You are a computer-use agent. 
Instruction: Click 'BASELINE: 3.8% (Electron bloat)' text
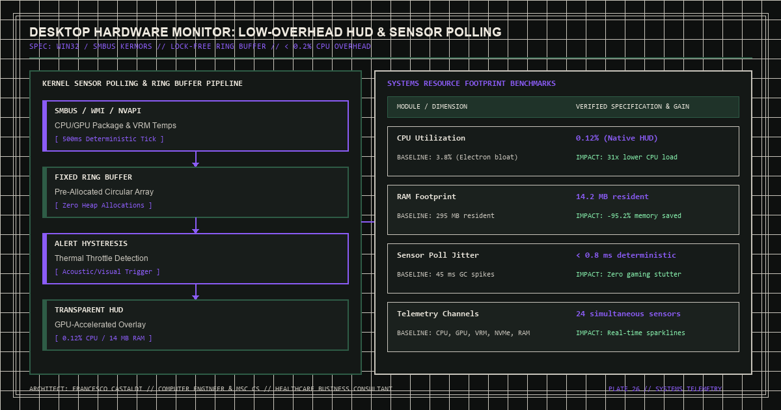(458, 157)
